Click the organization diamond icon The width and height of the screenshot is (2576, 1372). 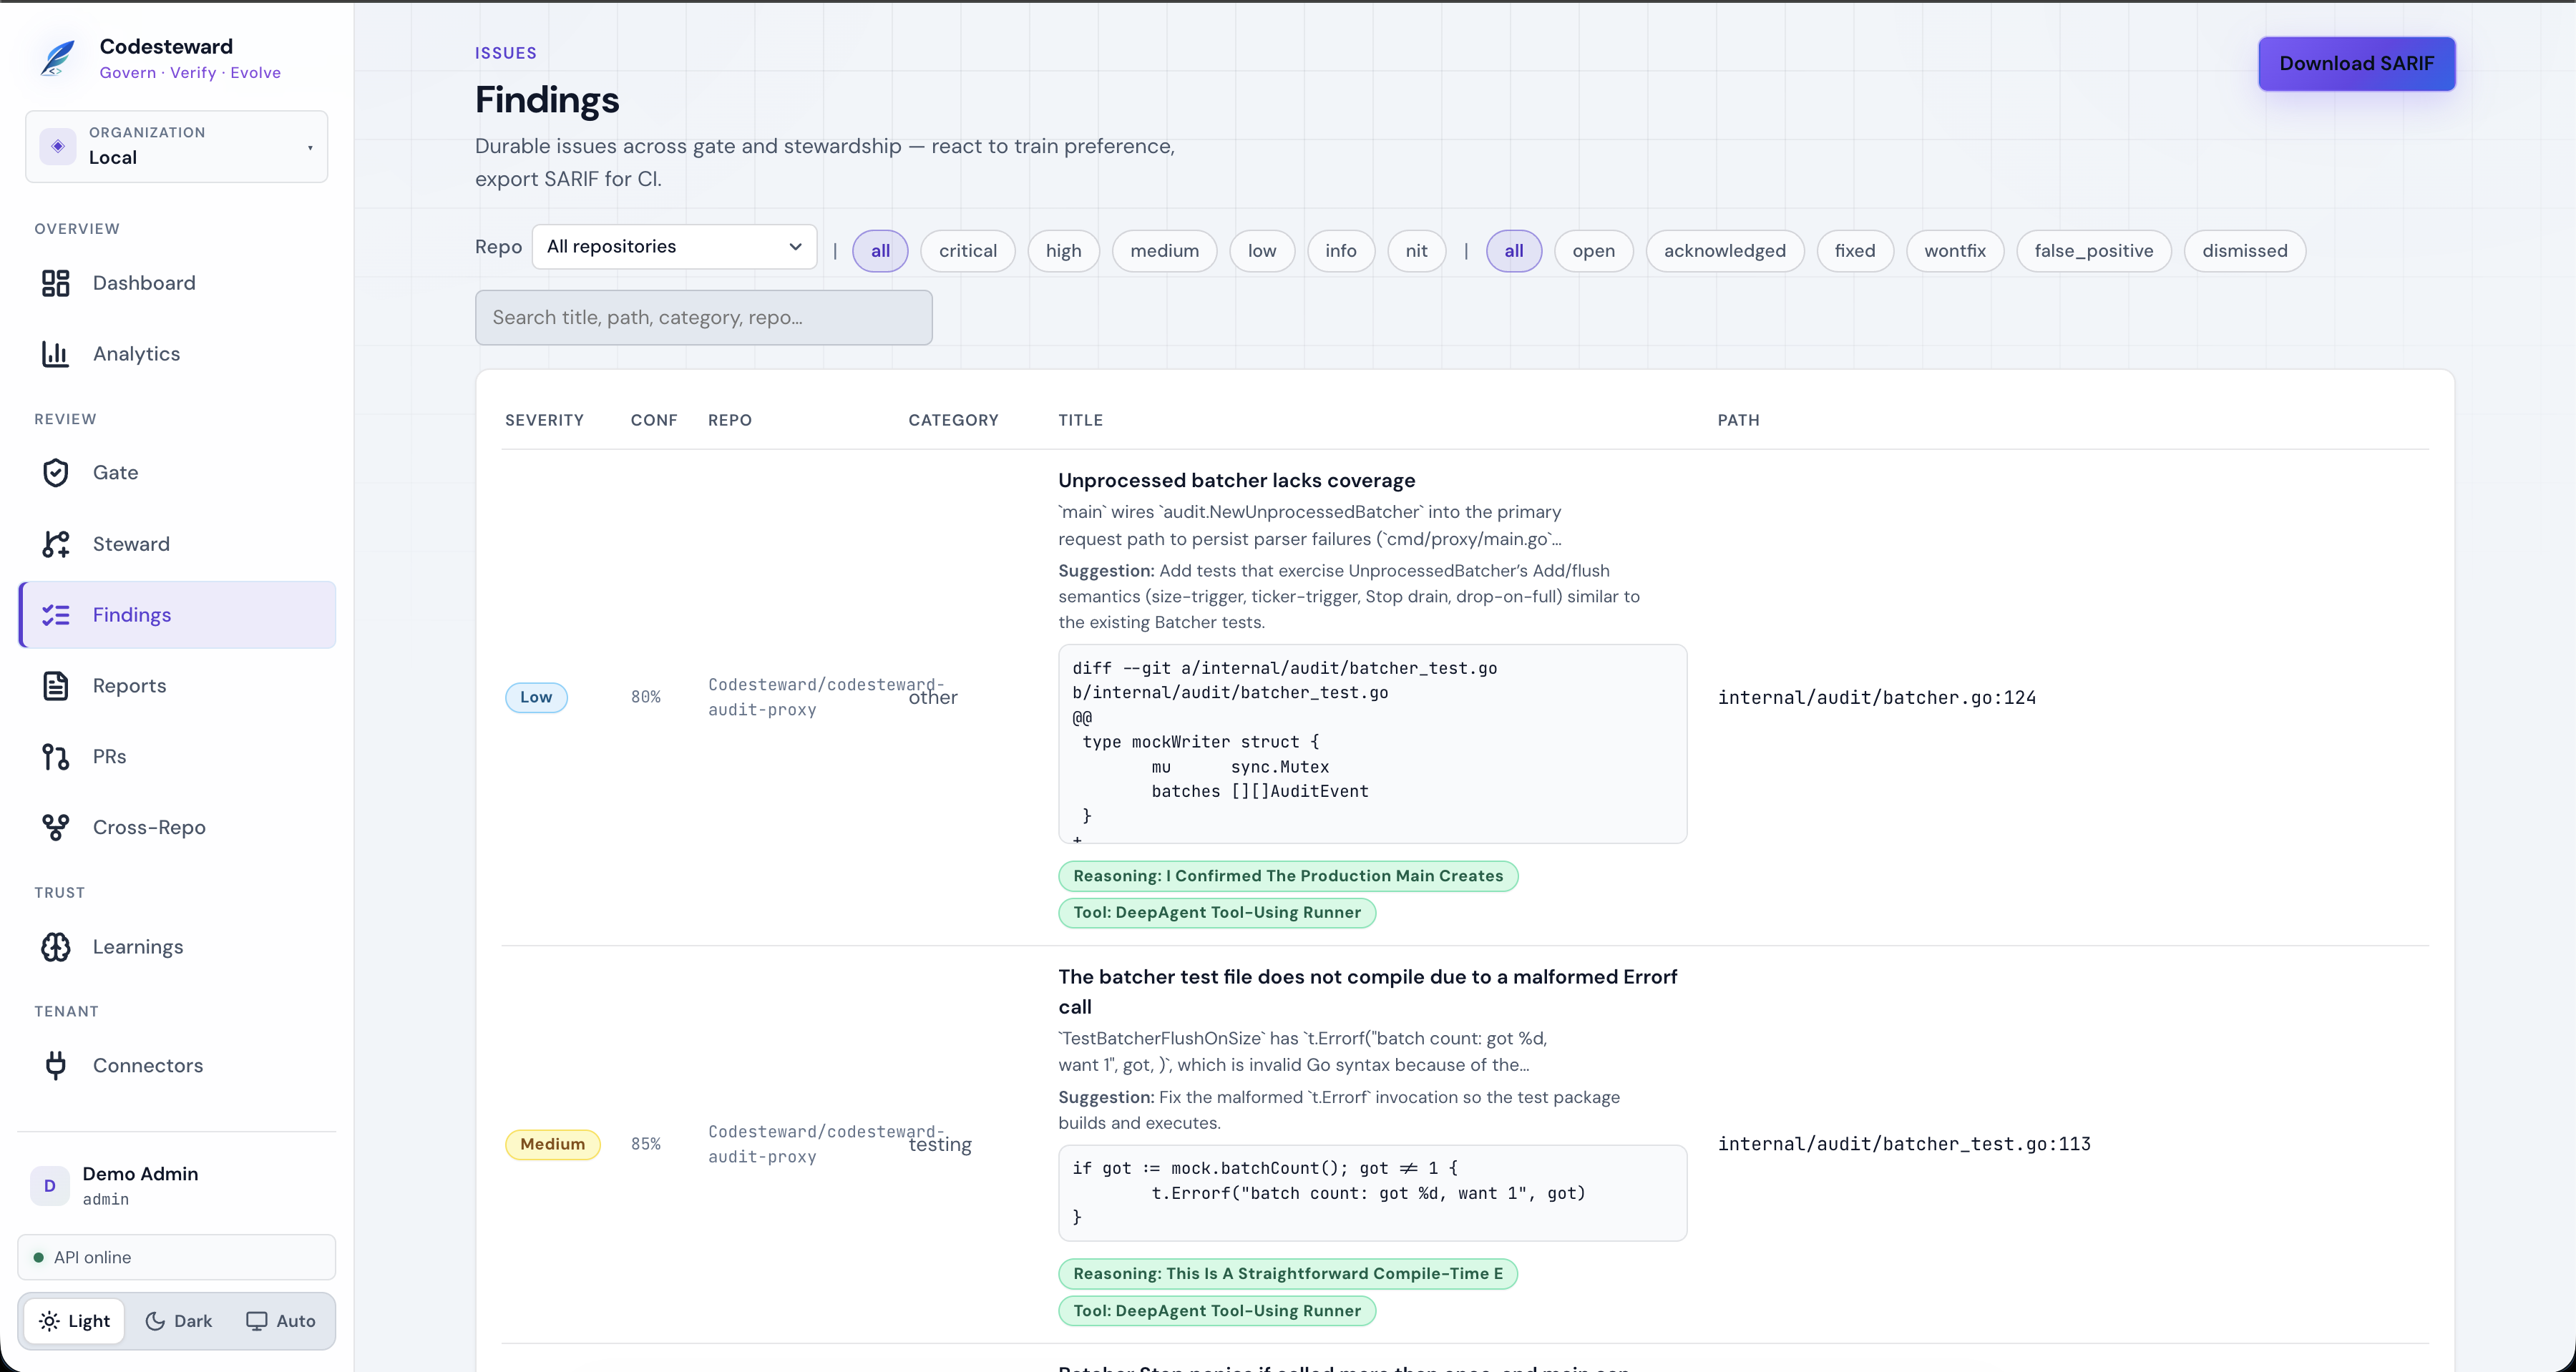tap(58, 146)
